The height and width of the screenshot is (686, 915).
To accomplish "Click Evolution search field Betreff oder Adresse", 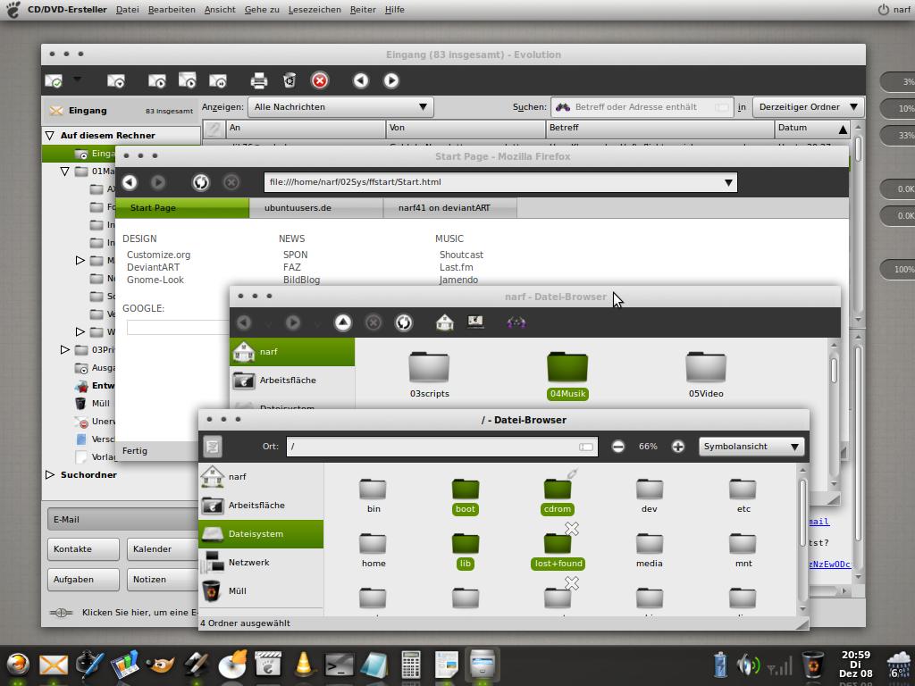I will (x=642, y=107).
